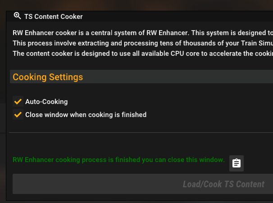273x203 pixels.
Task: Click the empty space above the green status message
Action: [x=135, y=145]
